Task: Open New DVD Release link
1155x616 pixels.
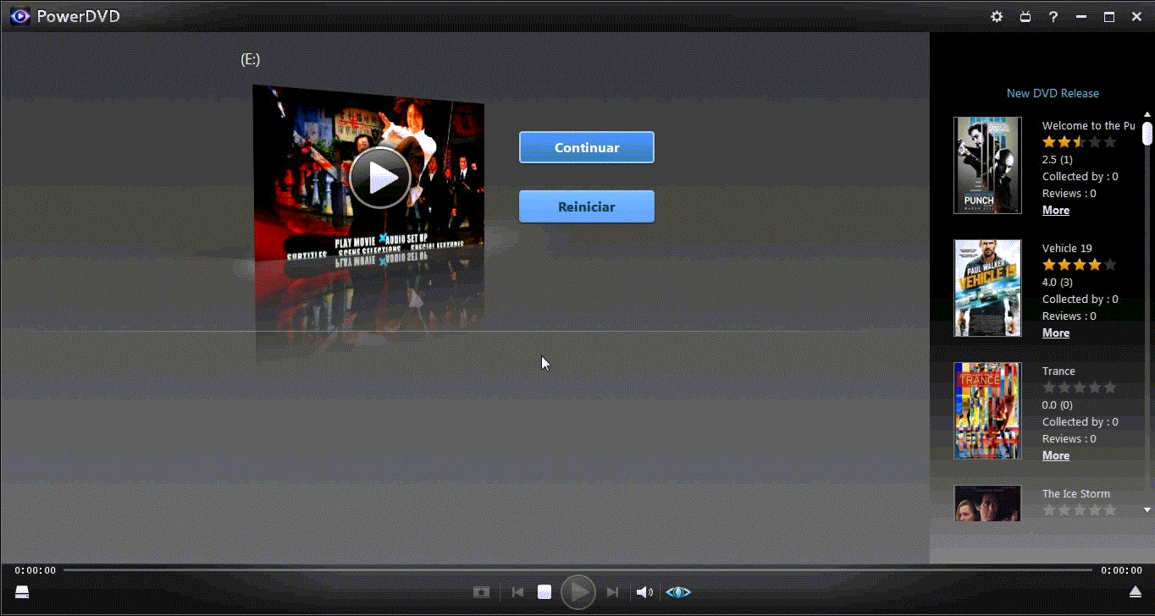Action: pos(1053,93)
